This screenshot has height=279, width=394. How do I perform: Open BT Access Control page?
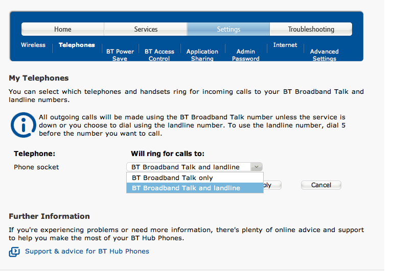(x=159, y=55)
